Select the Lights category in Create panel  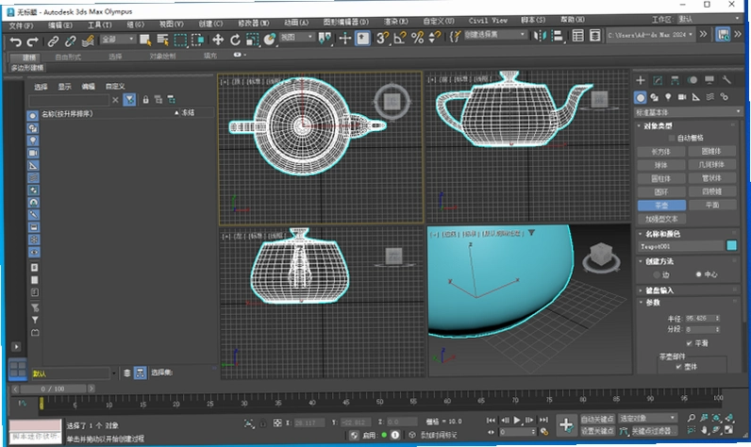point(668,97)
